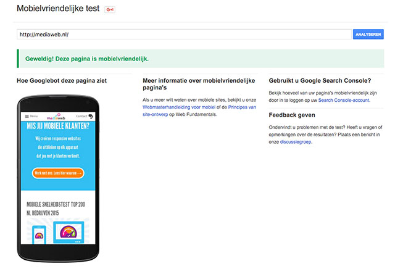
Task: Open the Principes van site-ontwerp link
Action: (x=199, y=111)
